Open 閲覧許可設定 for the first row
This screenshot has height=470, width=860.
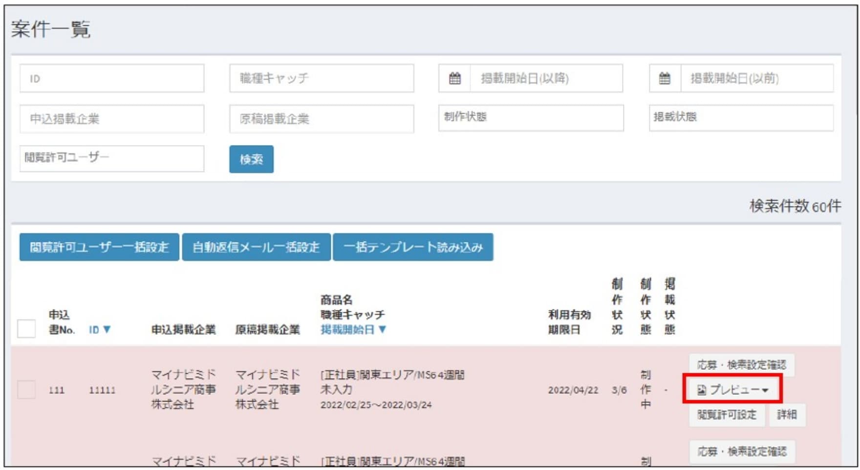click(727, 415)
